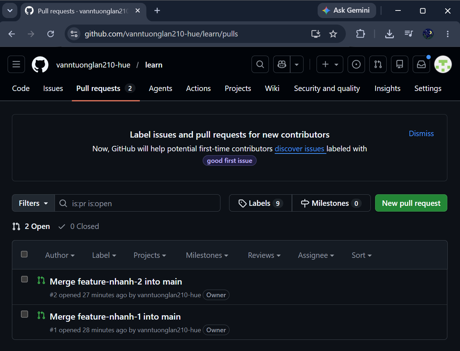The height and width of the screenshot is (351, 460).
Task: Open your issues circle-dot icon
Action: [x=356, y=64]
